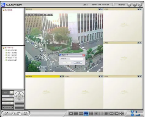Select the 36-channel layout button
This screenshot has width=145, height=117.
tap(117, 113)
